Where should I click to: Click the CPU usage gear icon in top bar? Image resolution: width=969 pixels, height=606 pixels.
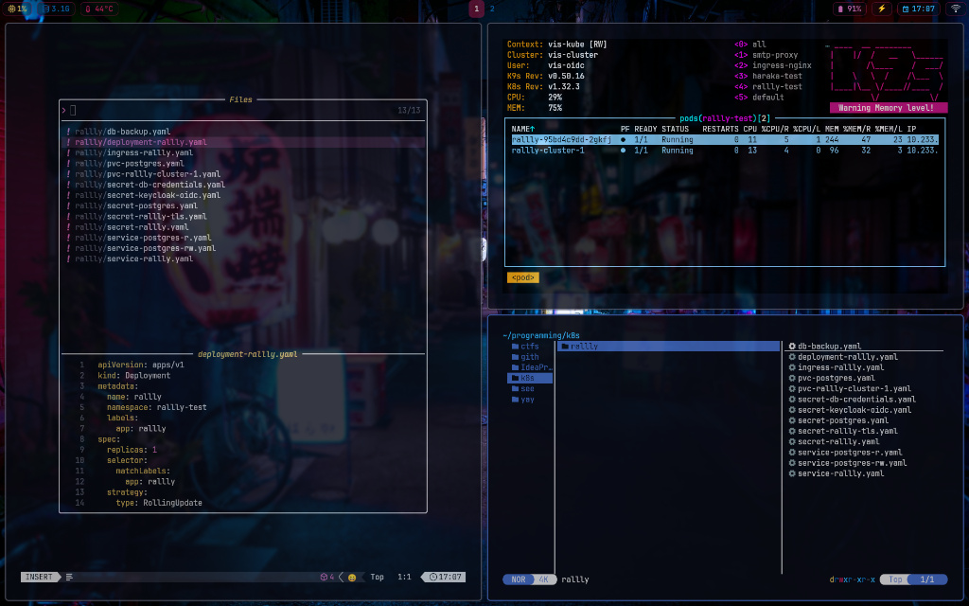point(12,9)
